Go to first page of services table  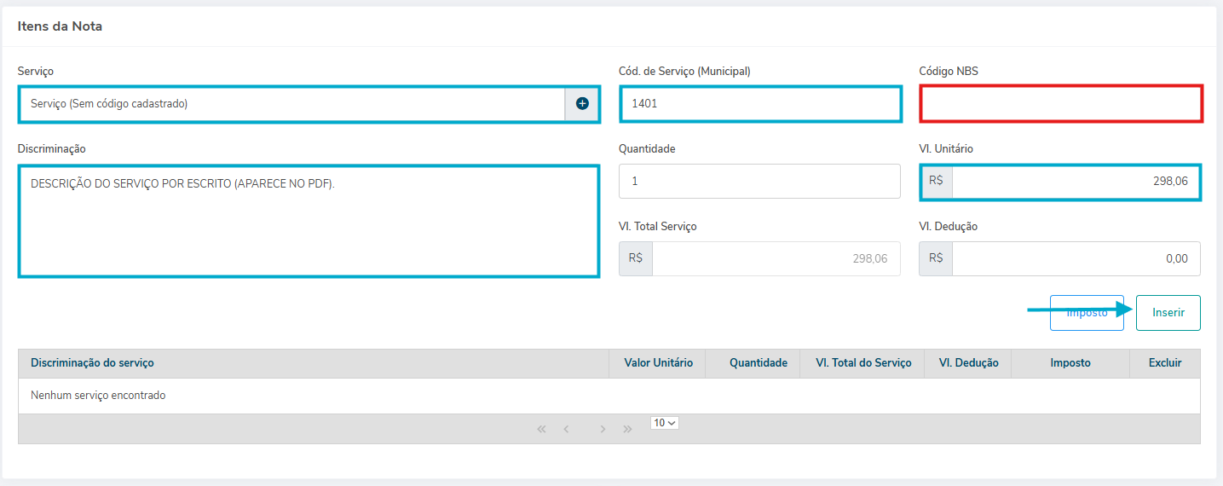pos(541,429)
